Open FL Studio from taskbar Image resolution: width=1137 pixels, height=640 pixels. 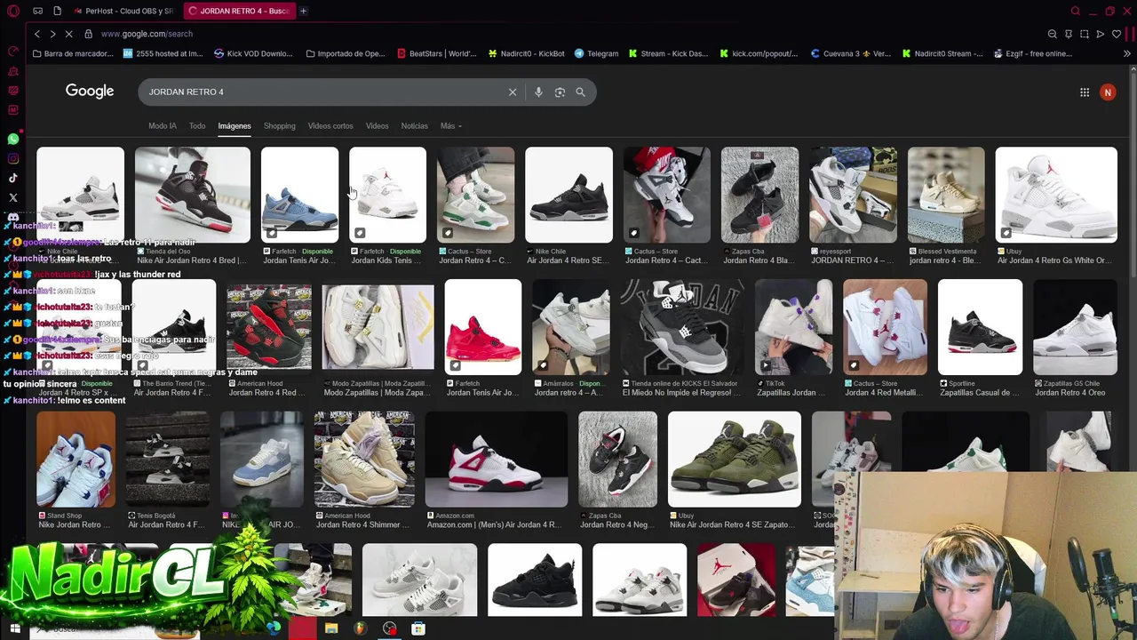(x=360, y=628)
